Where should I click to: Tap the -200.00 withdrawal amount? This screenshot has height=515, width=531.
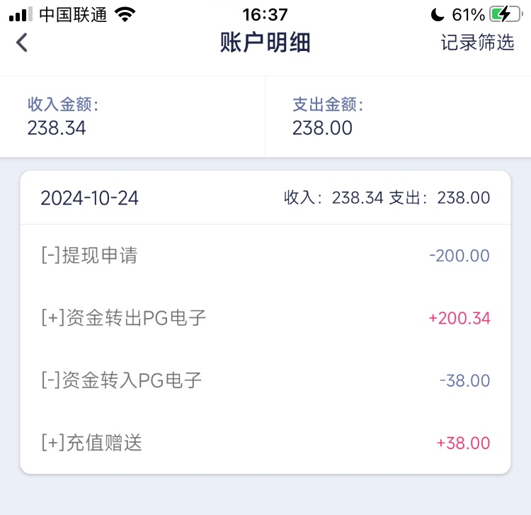tap(459, 256)
